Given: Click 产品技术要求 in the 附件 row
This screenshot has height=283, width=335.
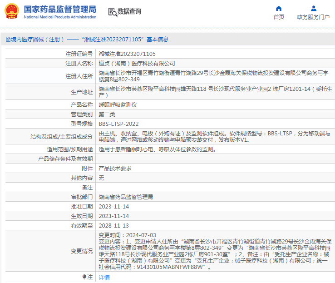Looking at the screenshot, I should [115, 168].
